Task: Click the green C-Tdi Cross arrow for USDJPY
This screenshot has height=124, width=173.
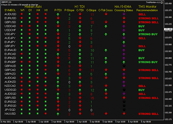Action: tap(106, 34)
